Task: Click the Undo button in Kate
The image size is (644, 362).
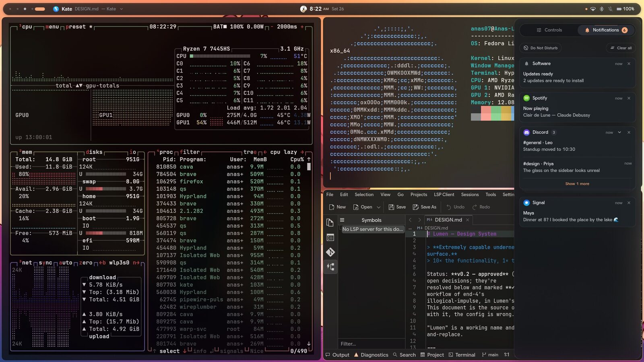Action: pos(455,207)
